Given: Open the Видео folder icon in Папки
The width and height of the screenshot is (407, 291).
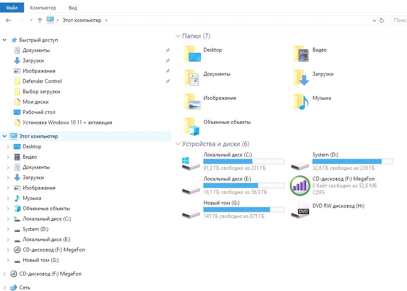Looking at the screenshot, I should 301,53.
